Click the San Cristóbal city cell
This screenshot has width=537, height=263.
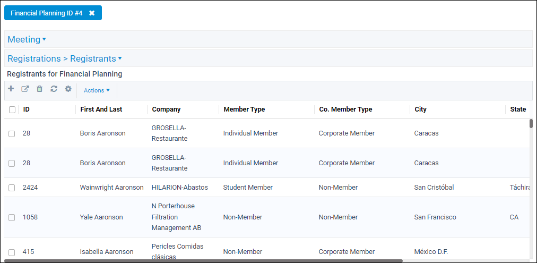coord(434,188)
